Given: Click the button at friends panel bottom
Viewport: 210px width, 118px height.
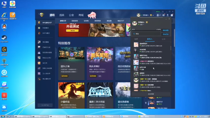Looking at the screenshot, I should pos(151,94).
